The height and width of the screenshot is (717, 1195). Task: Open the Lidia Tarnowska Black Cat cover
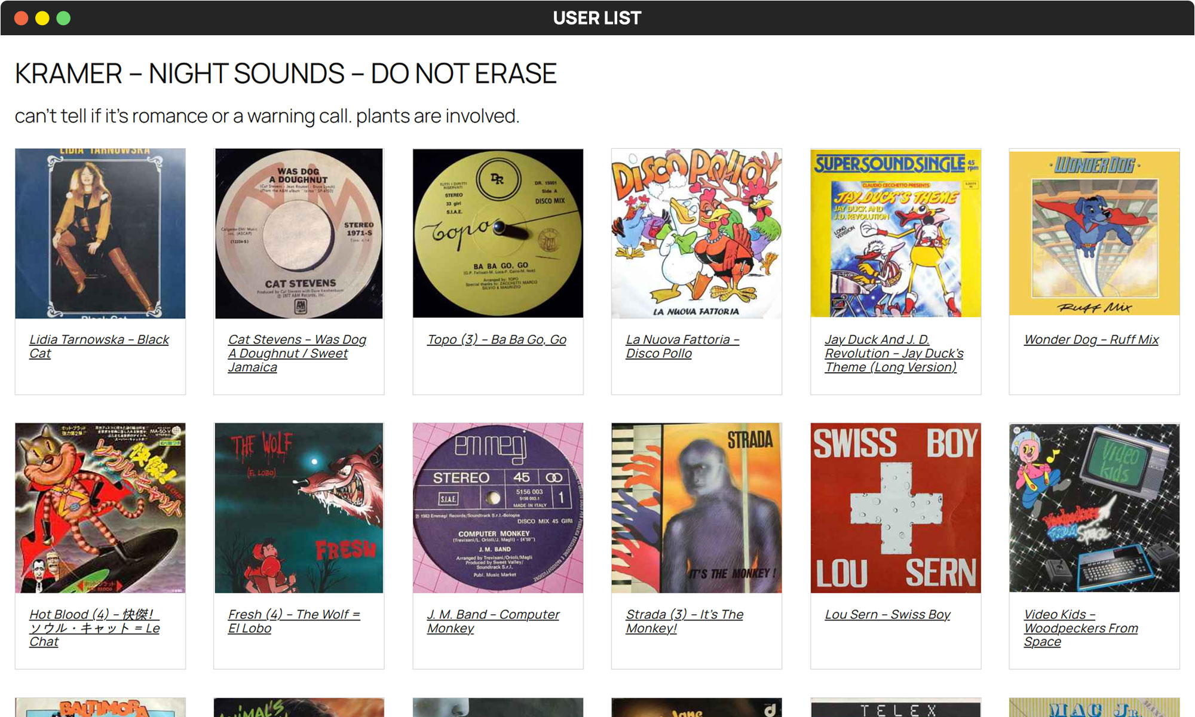100,234
